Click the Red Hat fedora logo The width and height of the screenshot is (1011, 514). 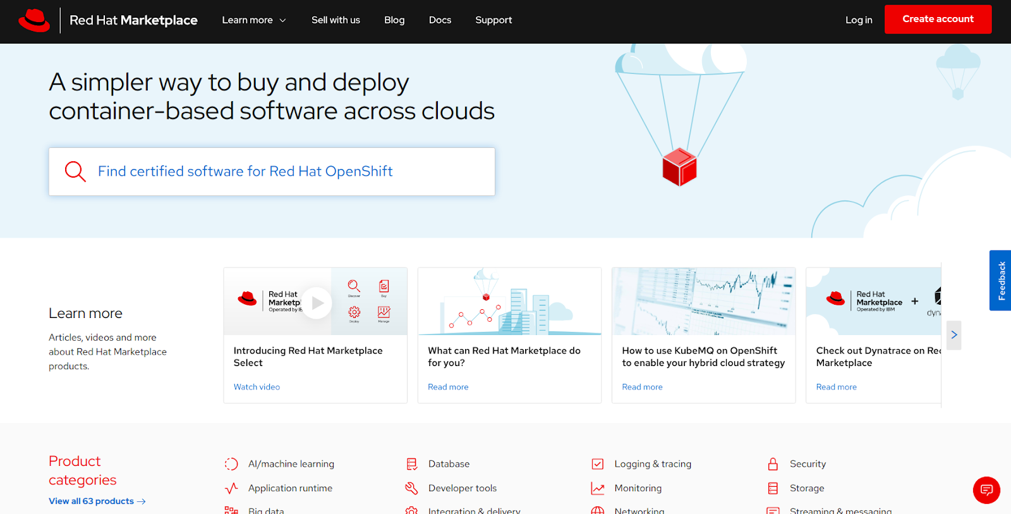[34, 20]
